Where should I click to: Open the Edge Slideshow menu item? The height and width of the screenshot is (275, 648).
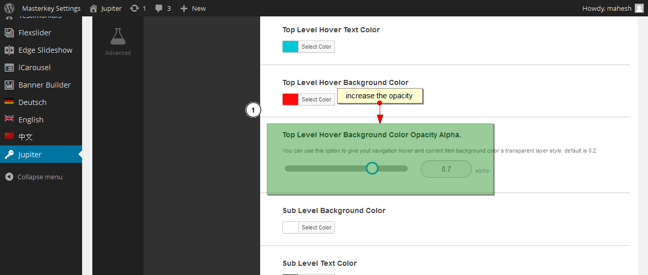pos(45,50)
